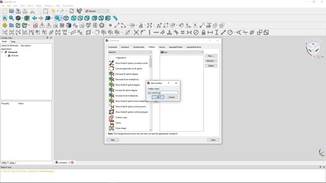Click the Refresh recompute icon
326x183 pixels.
click(72, 11)
